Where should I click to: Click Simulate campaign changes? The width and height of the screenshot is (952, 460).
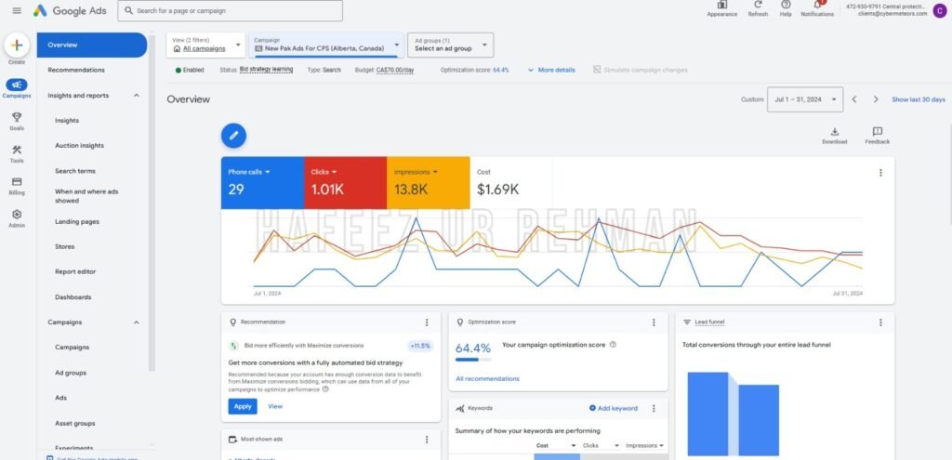coord(641,70)
